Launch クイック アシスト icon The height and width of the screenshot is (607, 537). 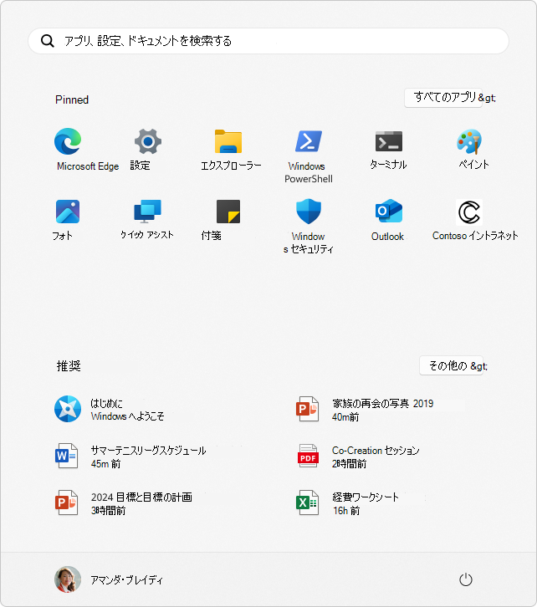[147, 212]
